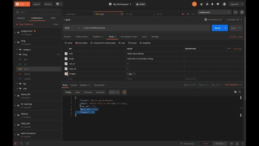This screenshot has height=146, width=259.
Task: Click New Collection link
Action: tap(25, 24)
